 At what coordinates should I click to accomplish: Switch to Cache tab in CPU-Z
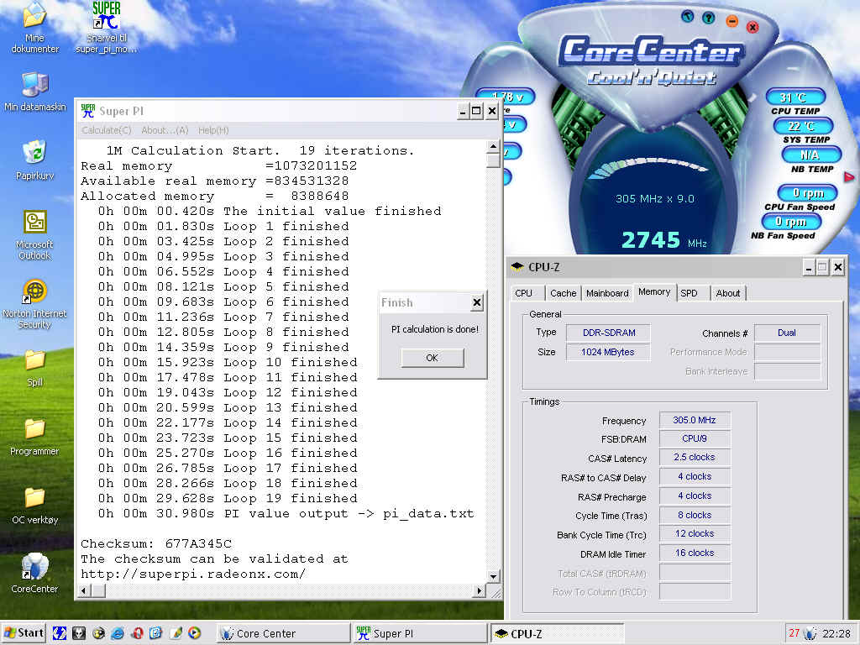(564, 293)
